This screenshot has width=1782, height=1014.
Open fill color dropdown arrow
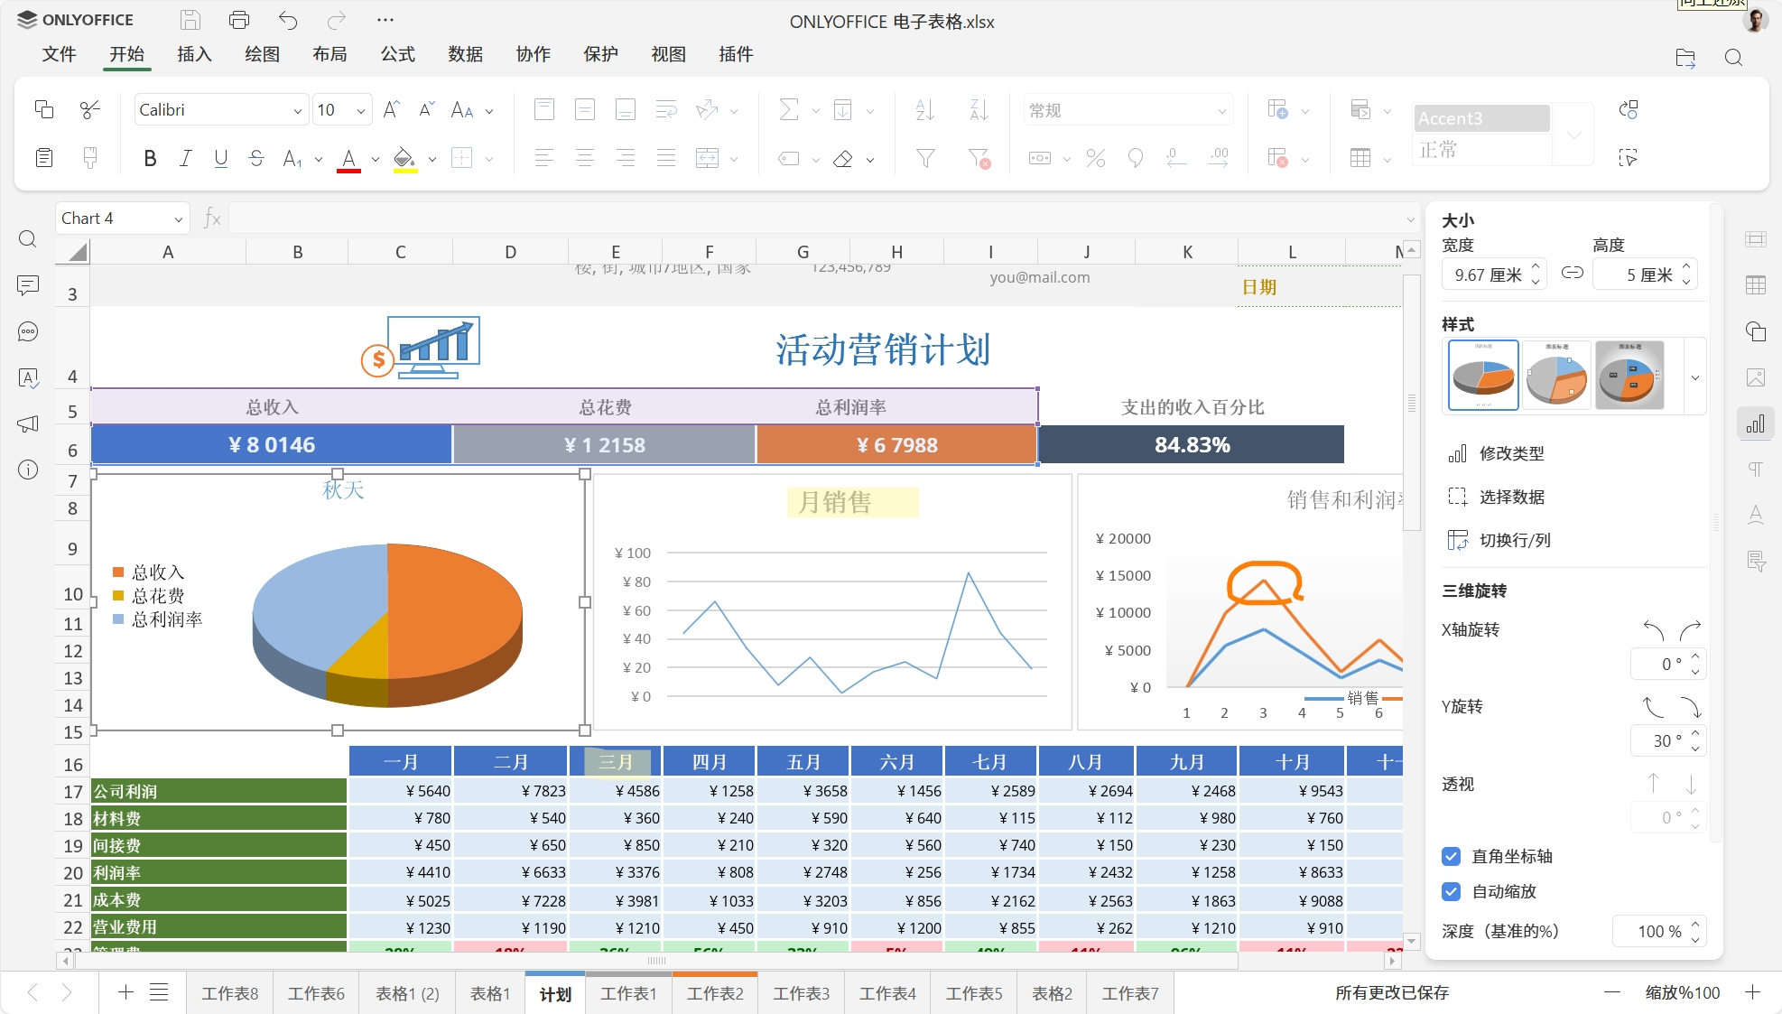click(x=432, y=160)
